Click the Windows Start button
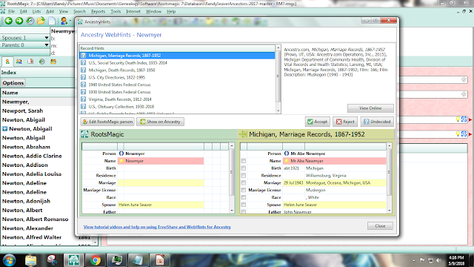 point(9,260)
